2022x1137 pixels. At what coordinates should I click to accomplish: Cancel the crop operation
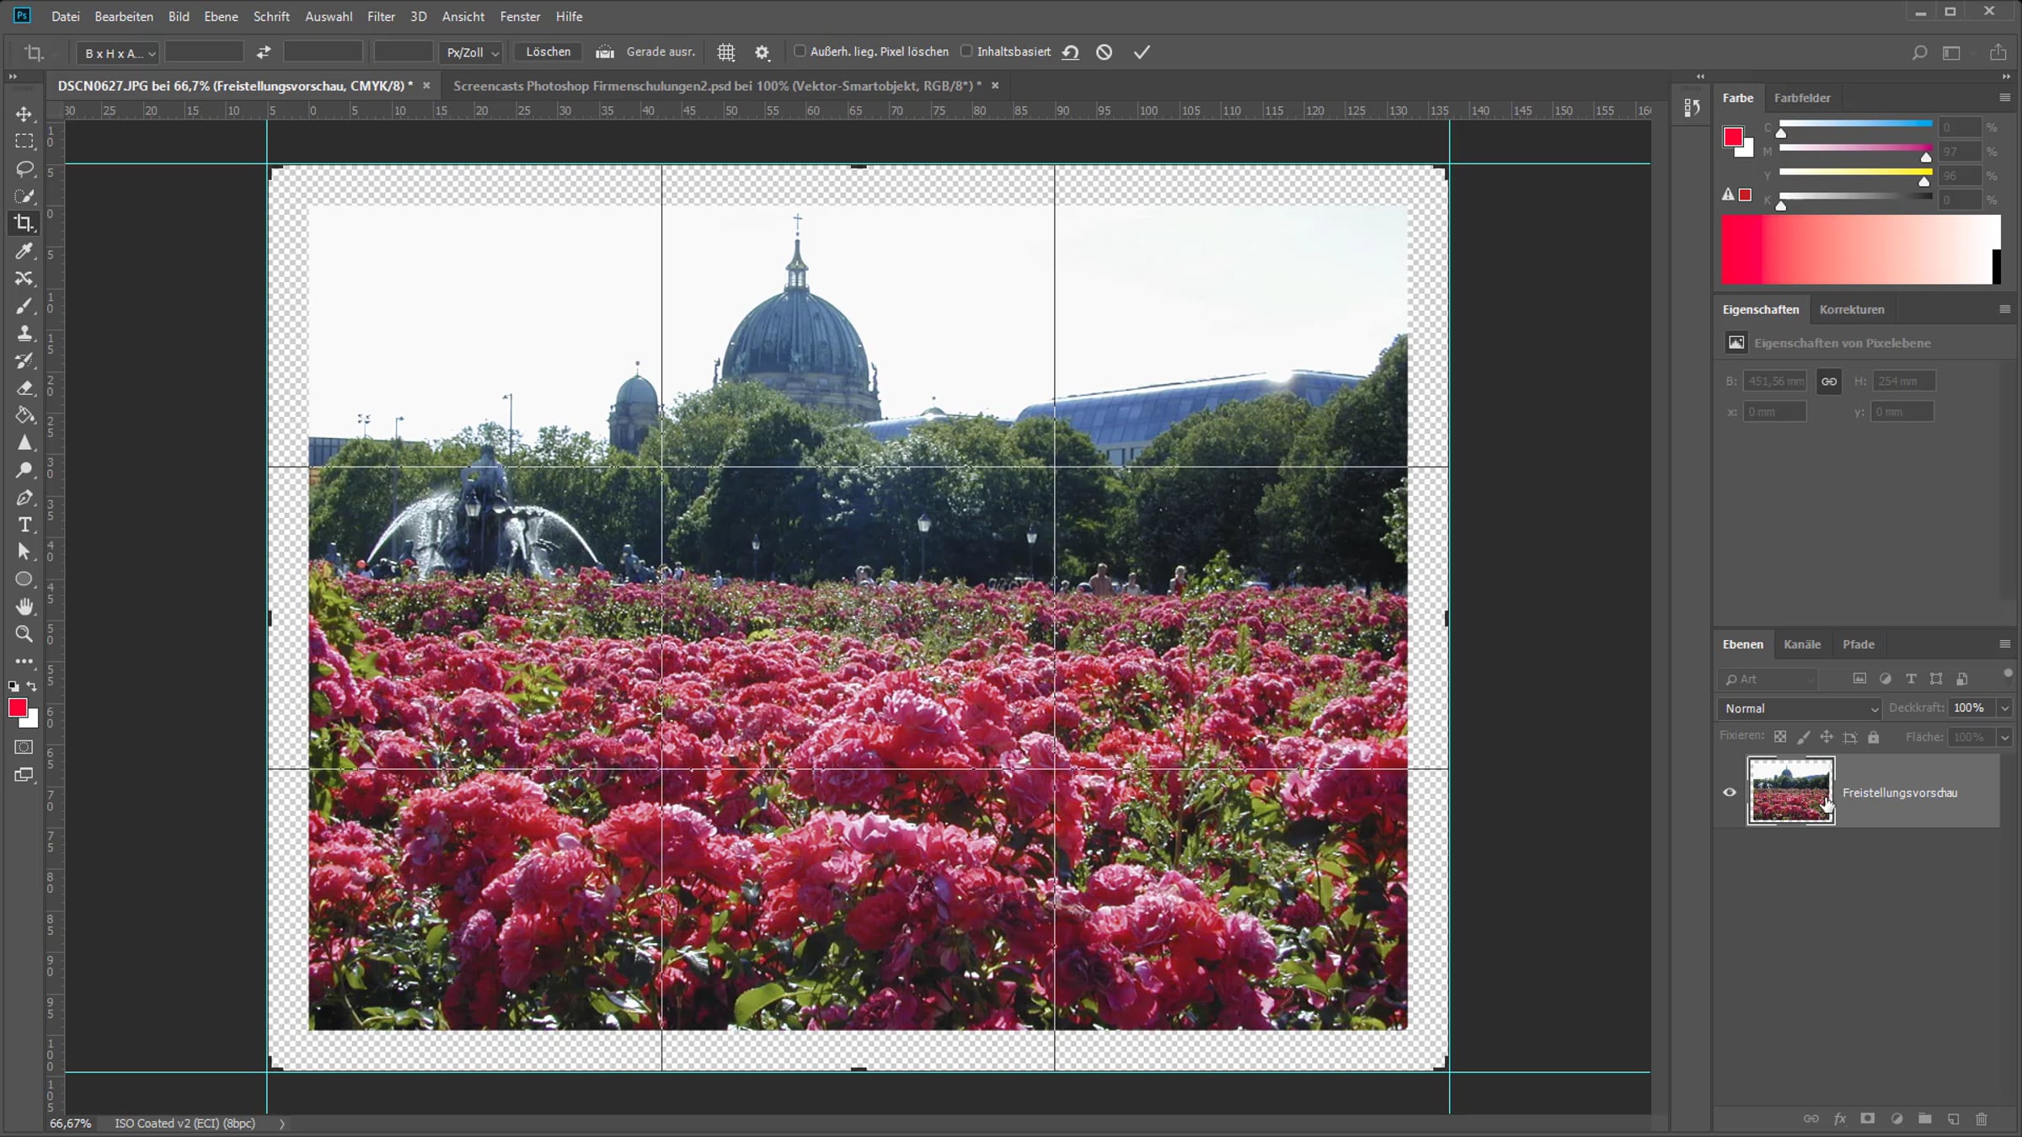1105,52
